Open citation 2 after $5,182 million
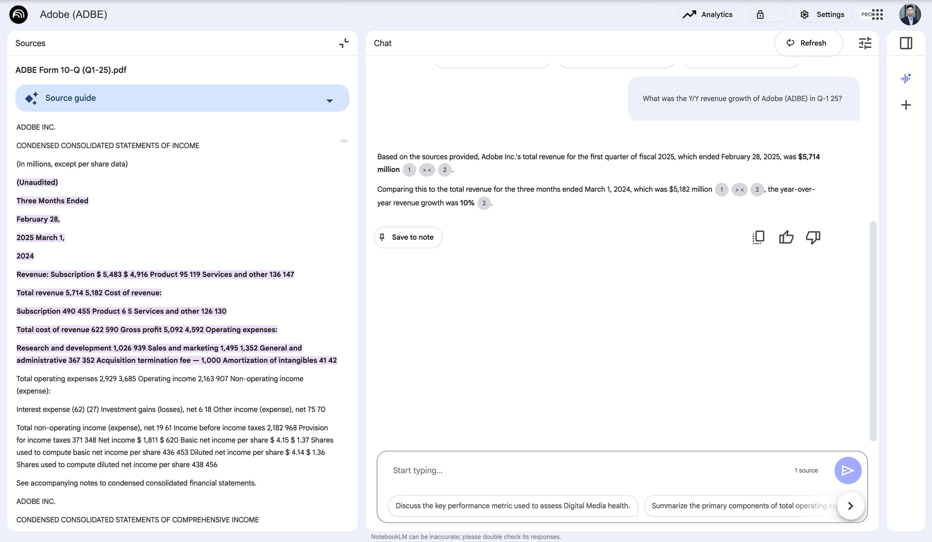Screen dimensions: 932x542 click(x=757, y=190)
